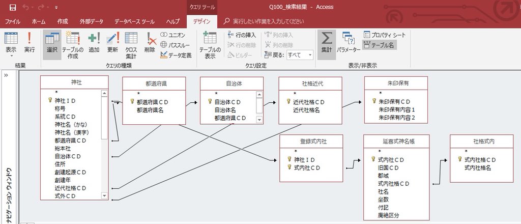Switch to the 作成 tab
521x224 pixels.
pos(63,21)
